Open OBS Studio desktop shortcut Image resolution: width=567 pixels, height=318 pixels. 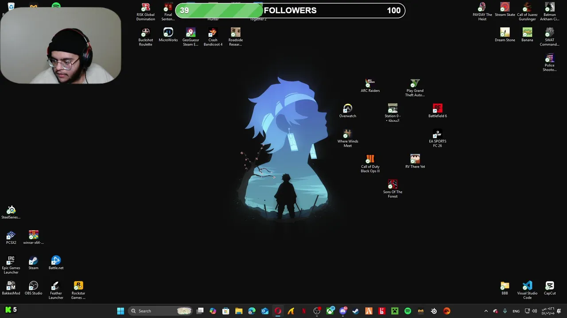(33, 288)
